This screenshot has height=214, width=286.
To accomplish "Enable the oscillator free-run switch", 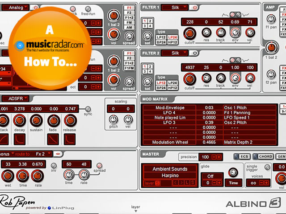I will pyautogui.click(x=88, y=9).
